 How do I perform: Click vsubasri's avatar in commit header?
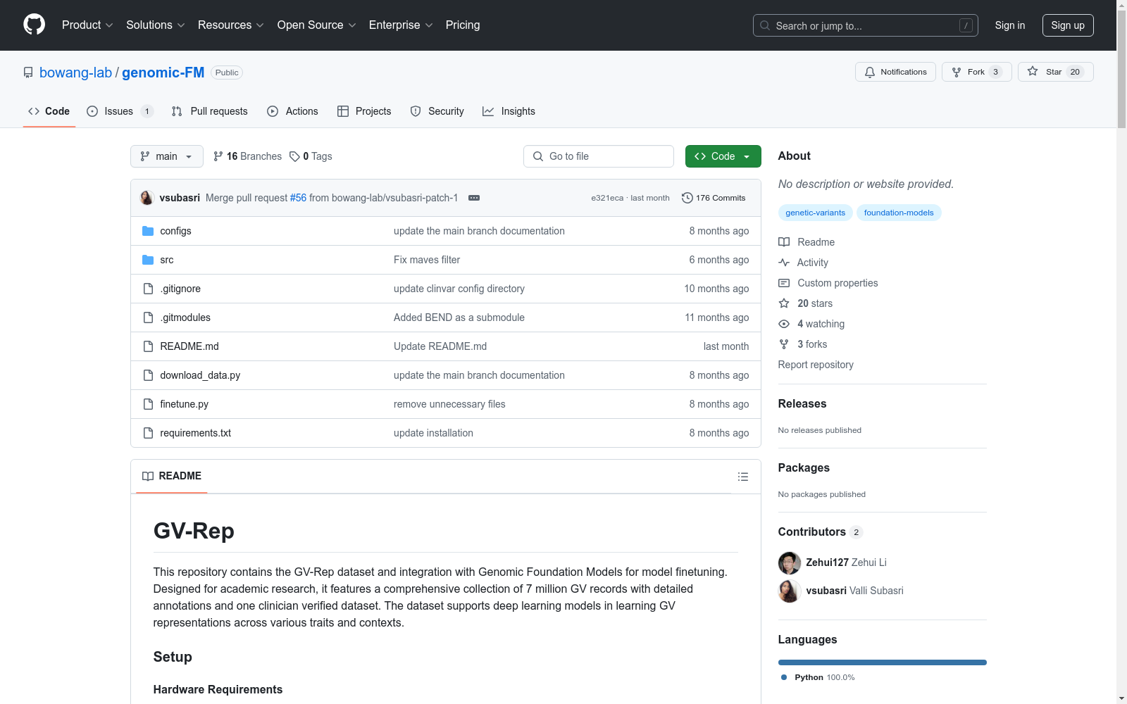tap(147, 198)
